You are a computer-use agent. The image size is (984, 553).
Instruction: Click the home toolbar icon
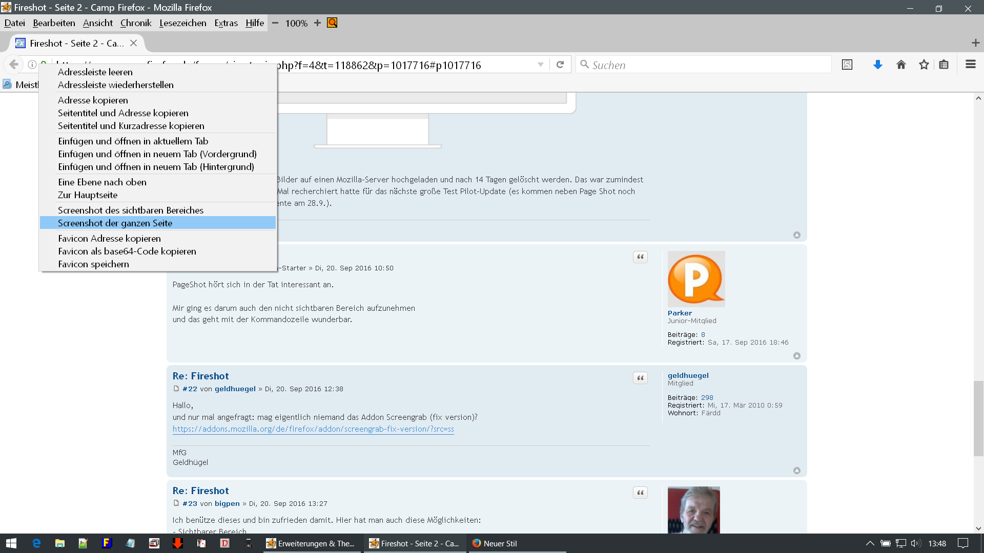[x=901, y=65]
